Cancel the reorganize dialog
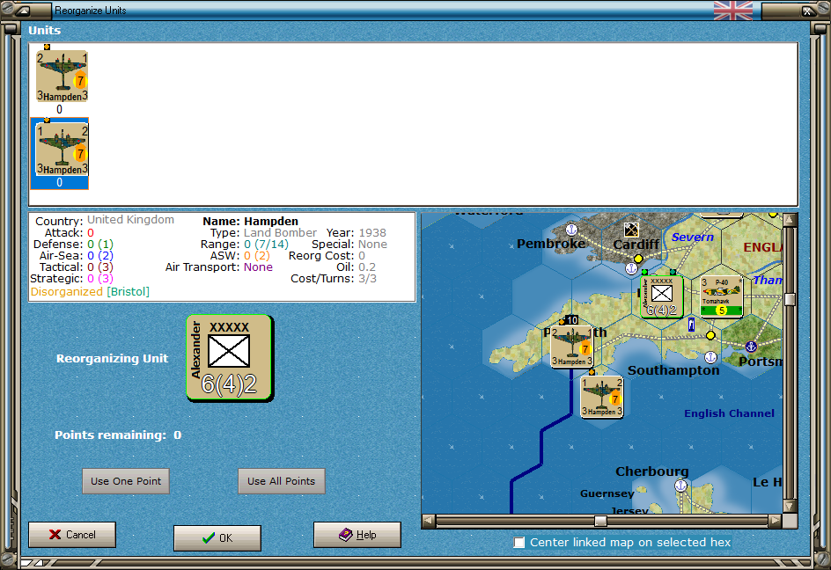Screen dimensions: 831x570 point(72,535)
